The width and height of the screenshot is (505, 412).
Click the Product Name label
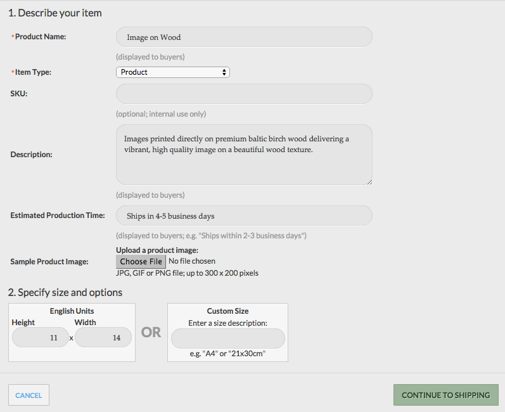click(41, 37)
